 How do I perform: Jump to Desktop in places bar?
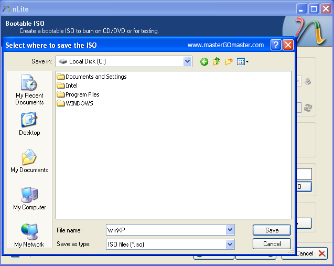29,124
